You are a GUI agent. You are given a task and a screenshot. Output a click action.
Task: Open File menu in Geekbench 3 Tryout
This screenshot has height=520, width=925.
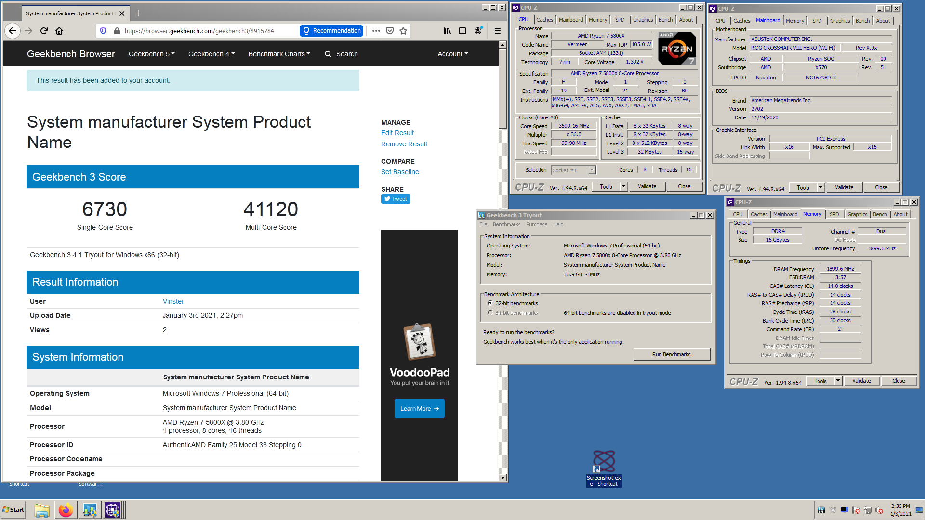483,224
